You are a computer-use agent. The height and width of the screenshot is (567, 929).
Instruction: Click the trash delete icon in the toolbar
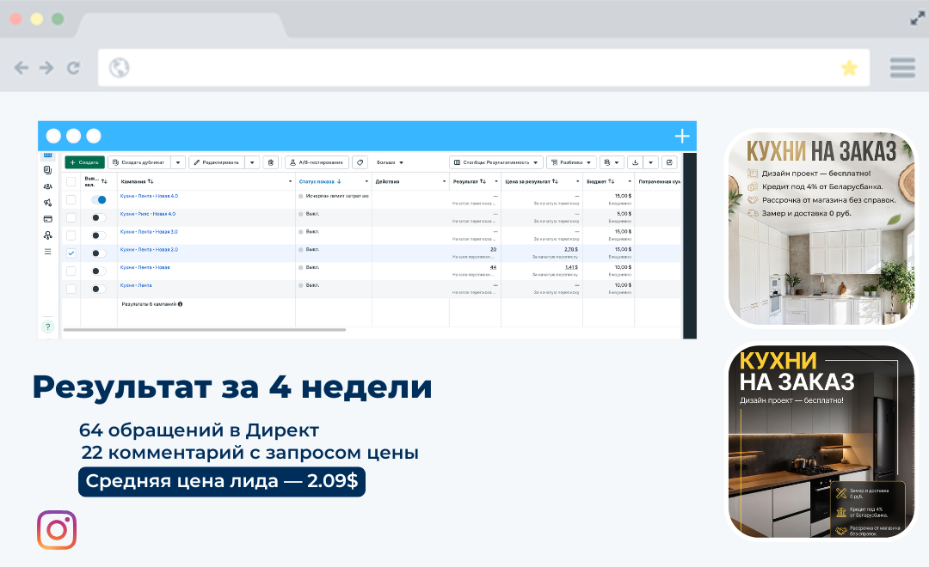pyautogui.click(x=271, y=162)
